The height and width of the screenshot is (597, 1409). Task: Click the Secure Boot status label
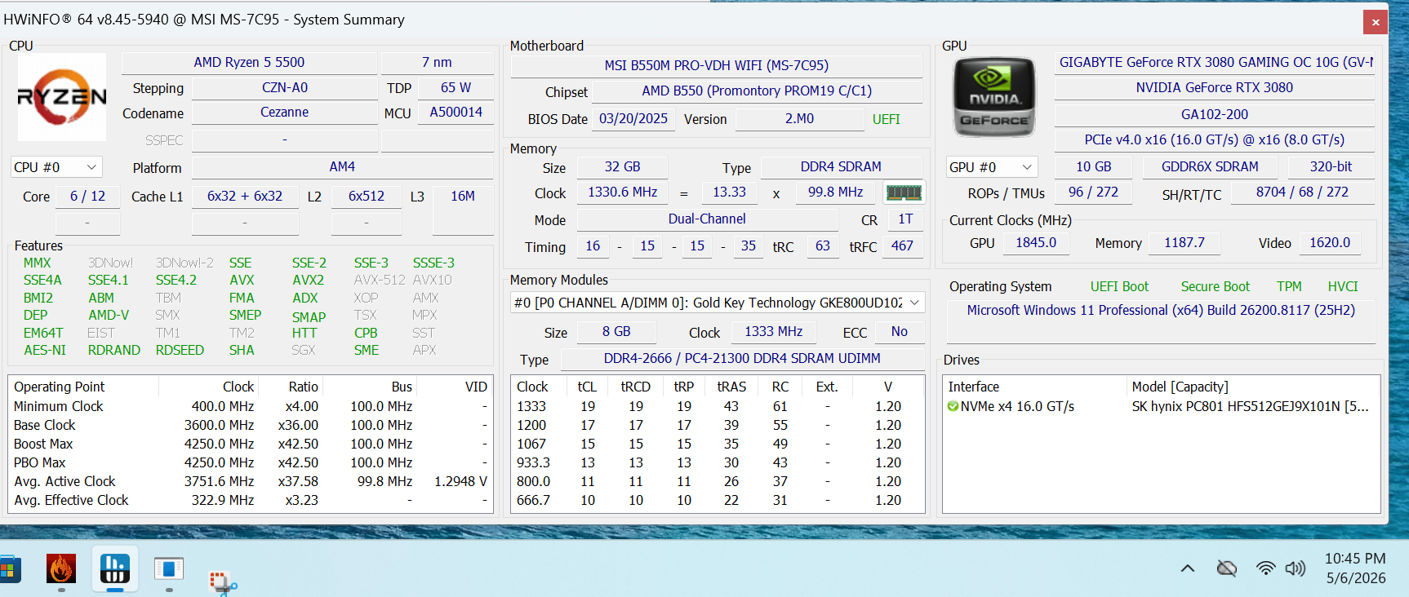(1215, 287)
